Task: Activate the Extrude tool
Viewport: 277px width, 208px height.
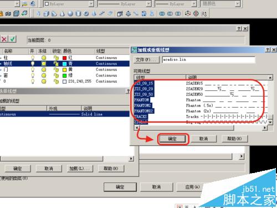Action: click(120, 14)
